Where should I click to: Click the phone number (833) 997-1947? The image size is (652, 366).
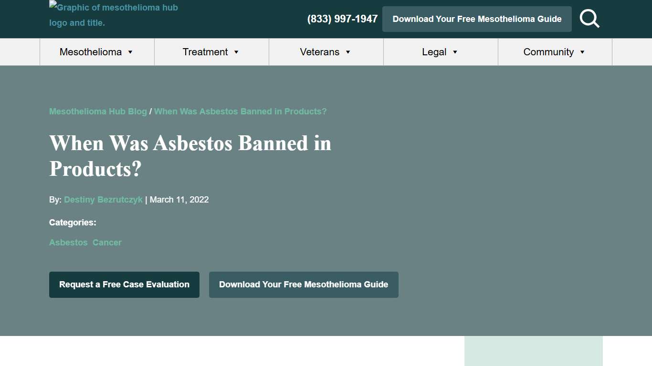point(342,19)
